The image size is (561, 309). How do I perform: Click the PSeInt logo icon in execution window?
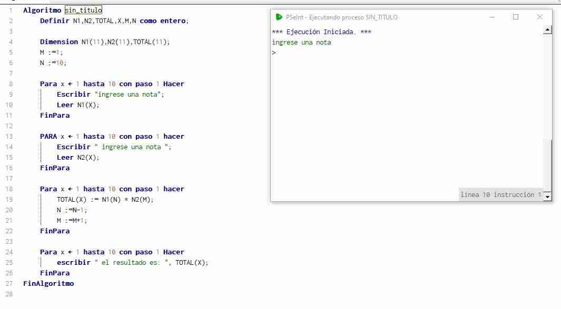(x=279, y=17)
